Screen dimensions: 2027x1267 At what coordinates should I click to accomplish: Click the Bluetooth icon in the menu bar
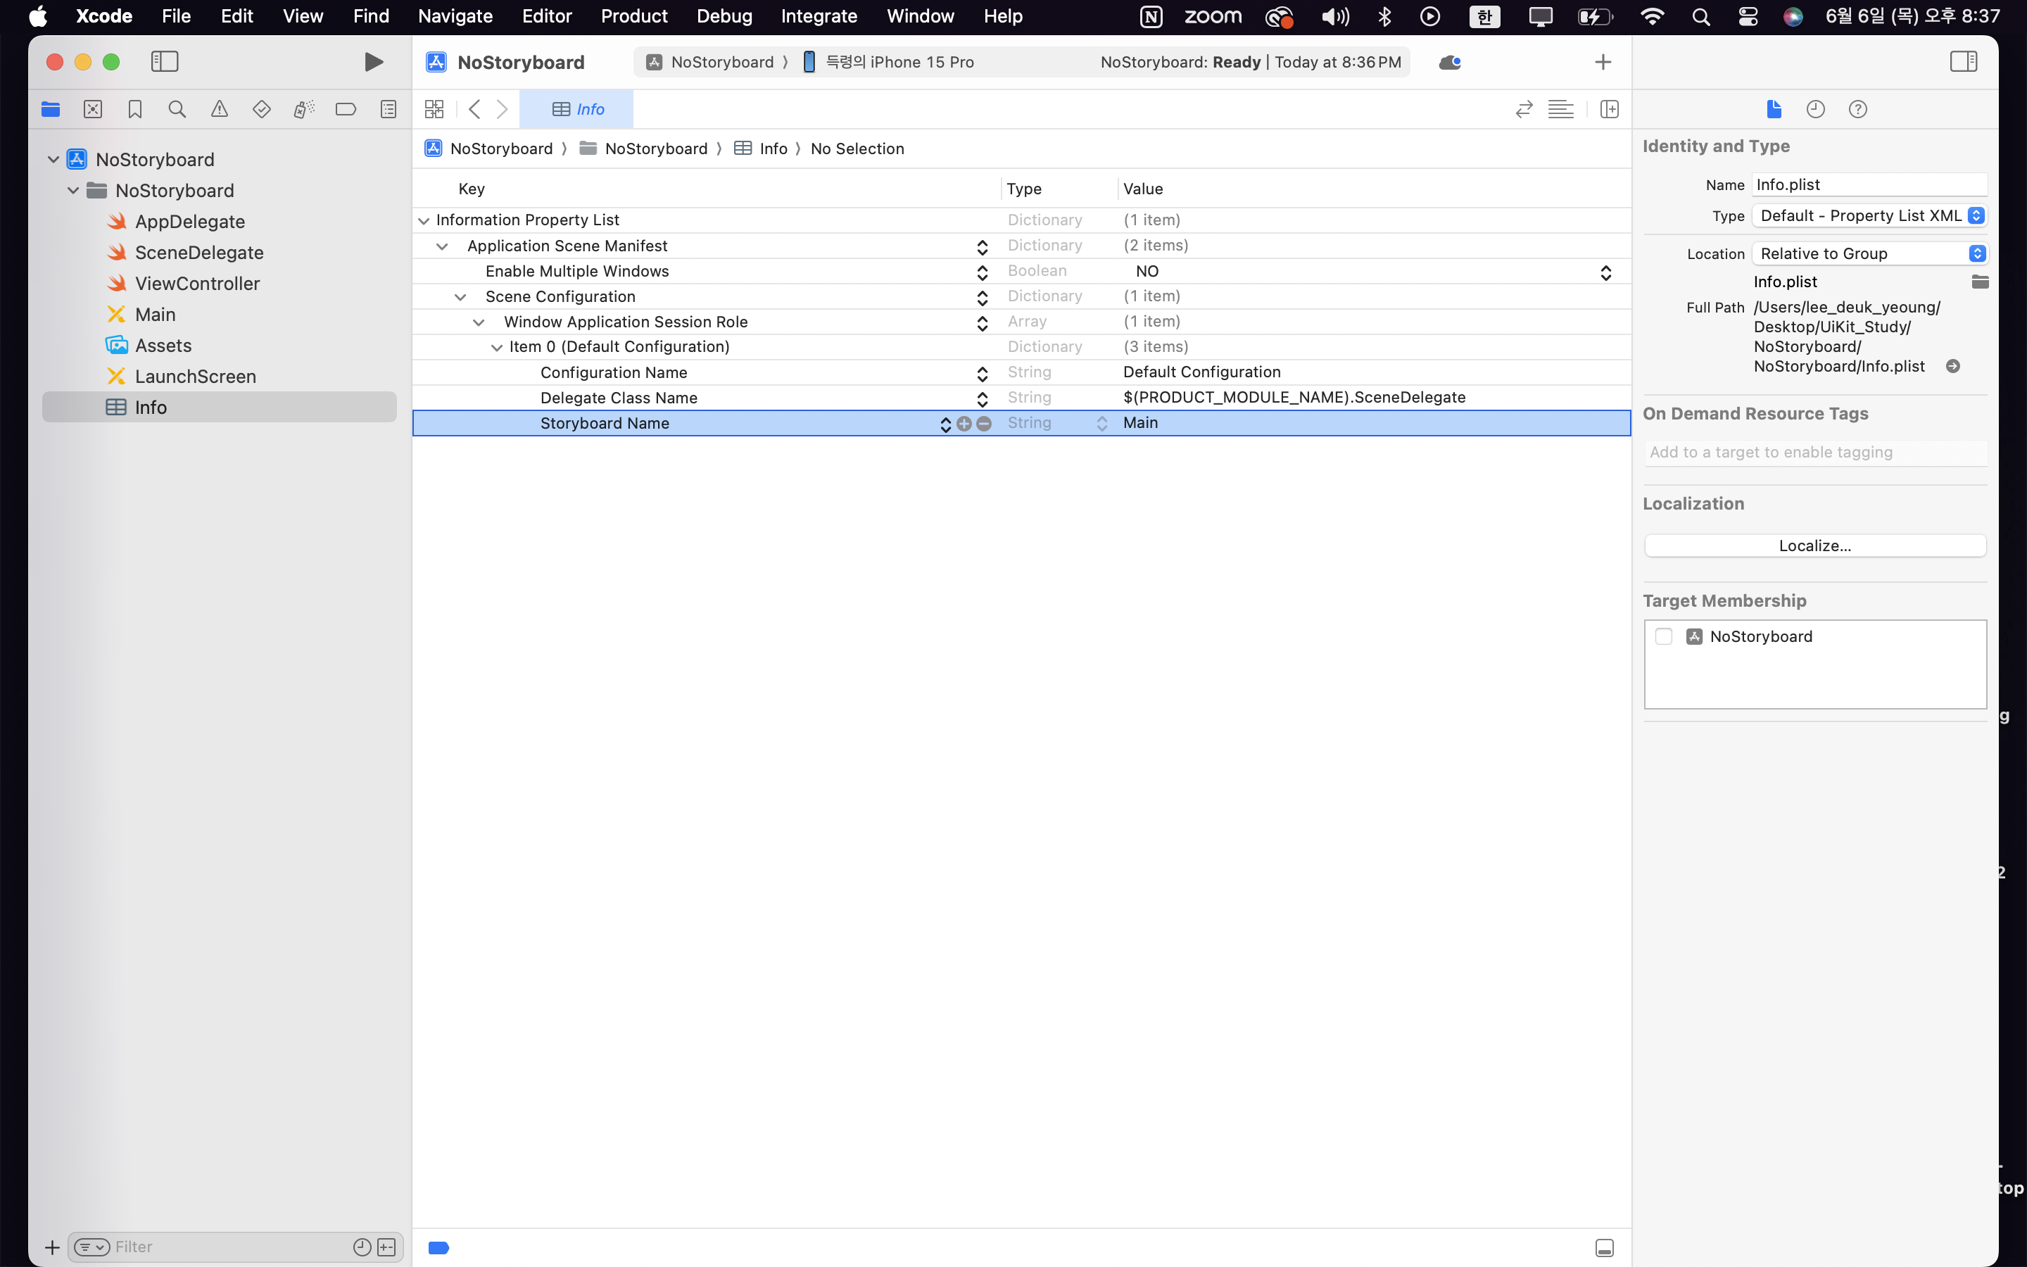1384,16
